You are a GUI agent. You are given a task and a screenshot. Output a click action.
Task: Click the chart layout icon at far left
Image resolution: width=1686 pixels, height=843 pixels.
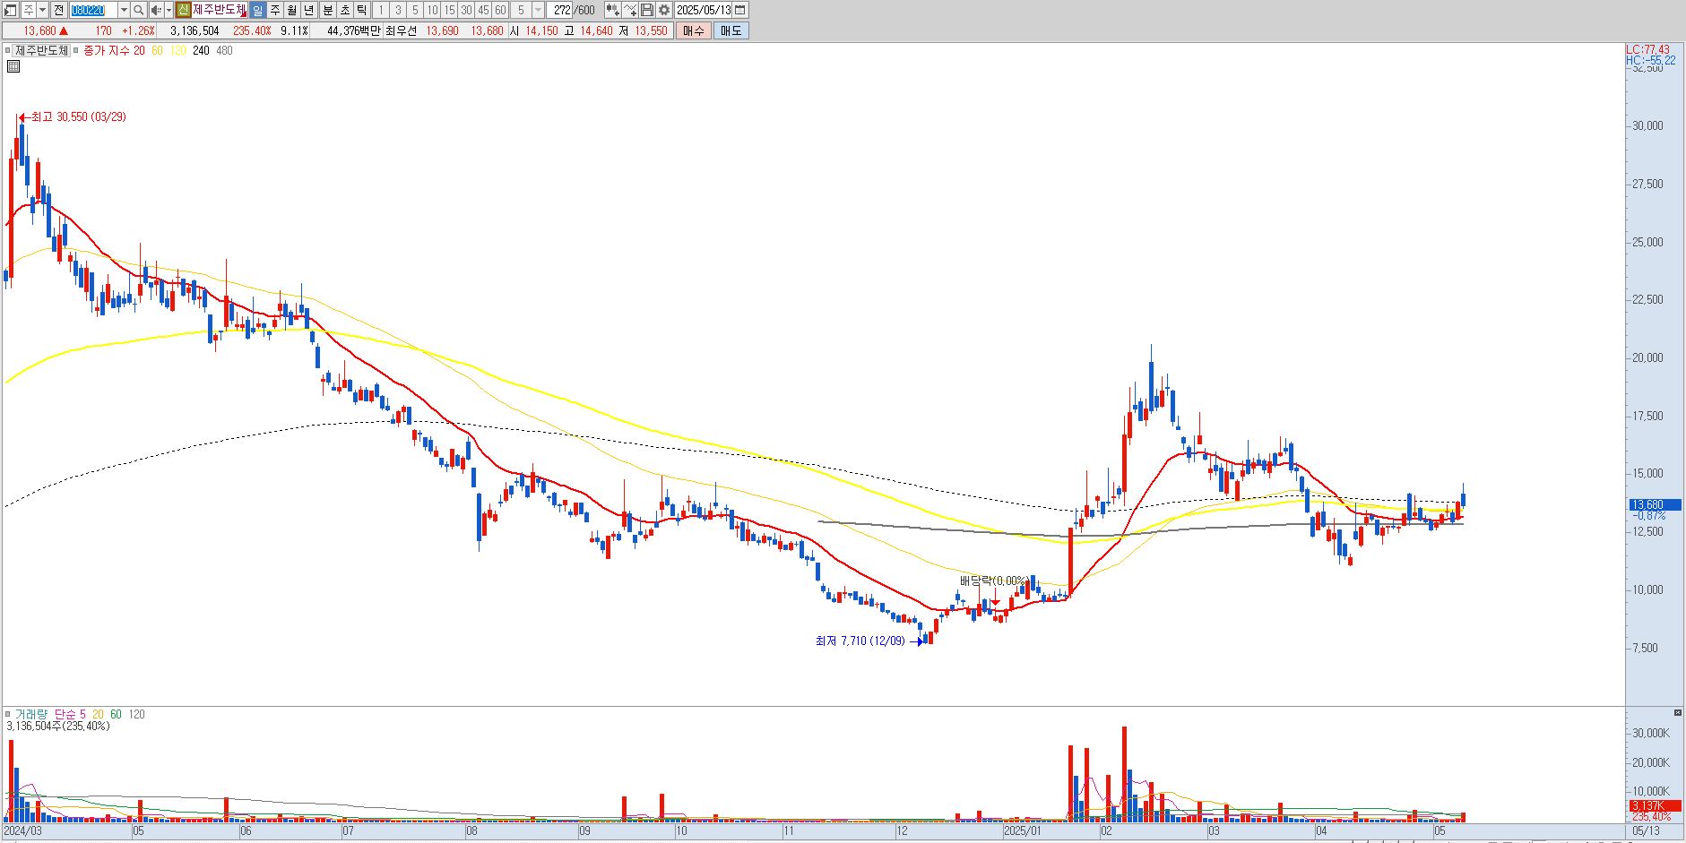point(10,10)
